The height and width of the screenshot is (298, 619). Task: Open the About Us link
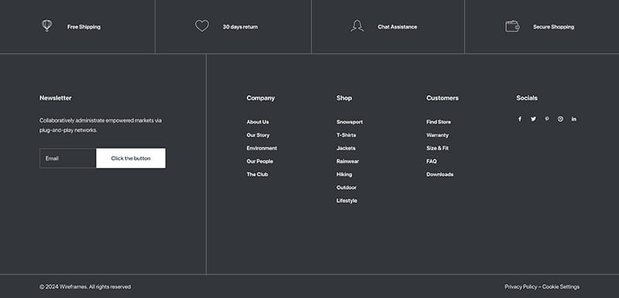pos(258,122)
